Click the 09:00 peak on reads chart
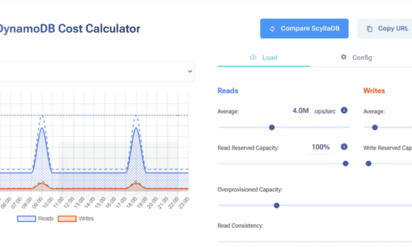 42,128
